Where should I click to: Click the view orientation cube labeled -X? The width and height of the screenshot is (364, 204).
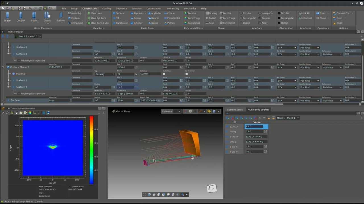[x=212, y=188]
